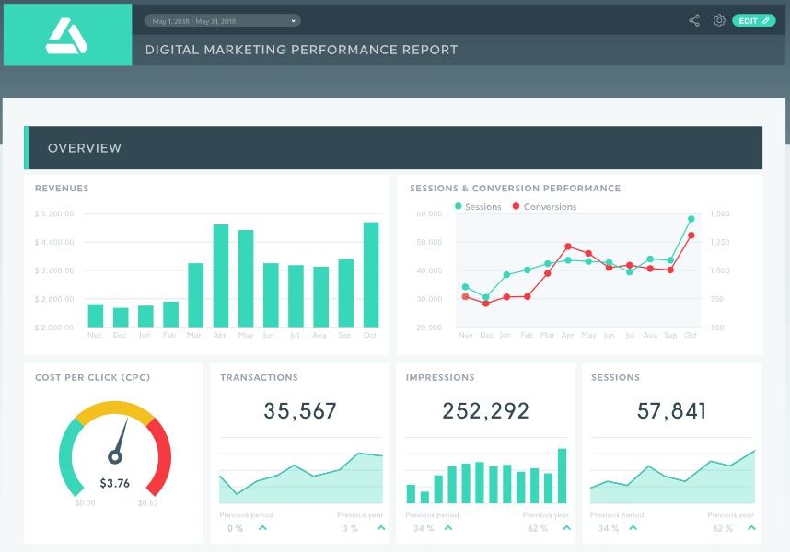Open the date range dropdown

pos(222,21)
